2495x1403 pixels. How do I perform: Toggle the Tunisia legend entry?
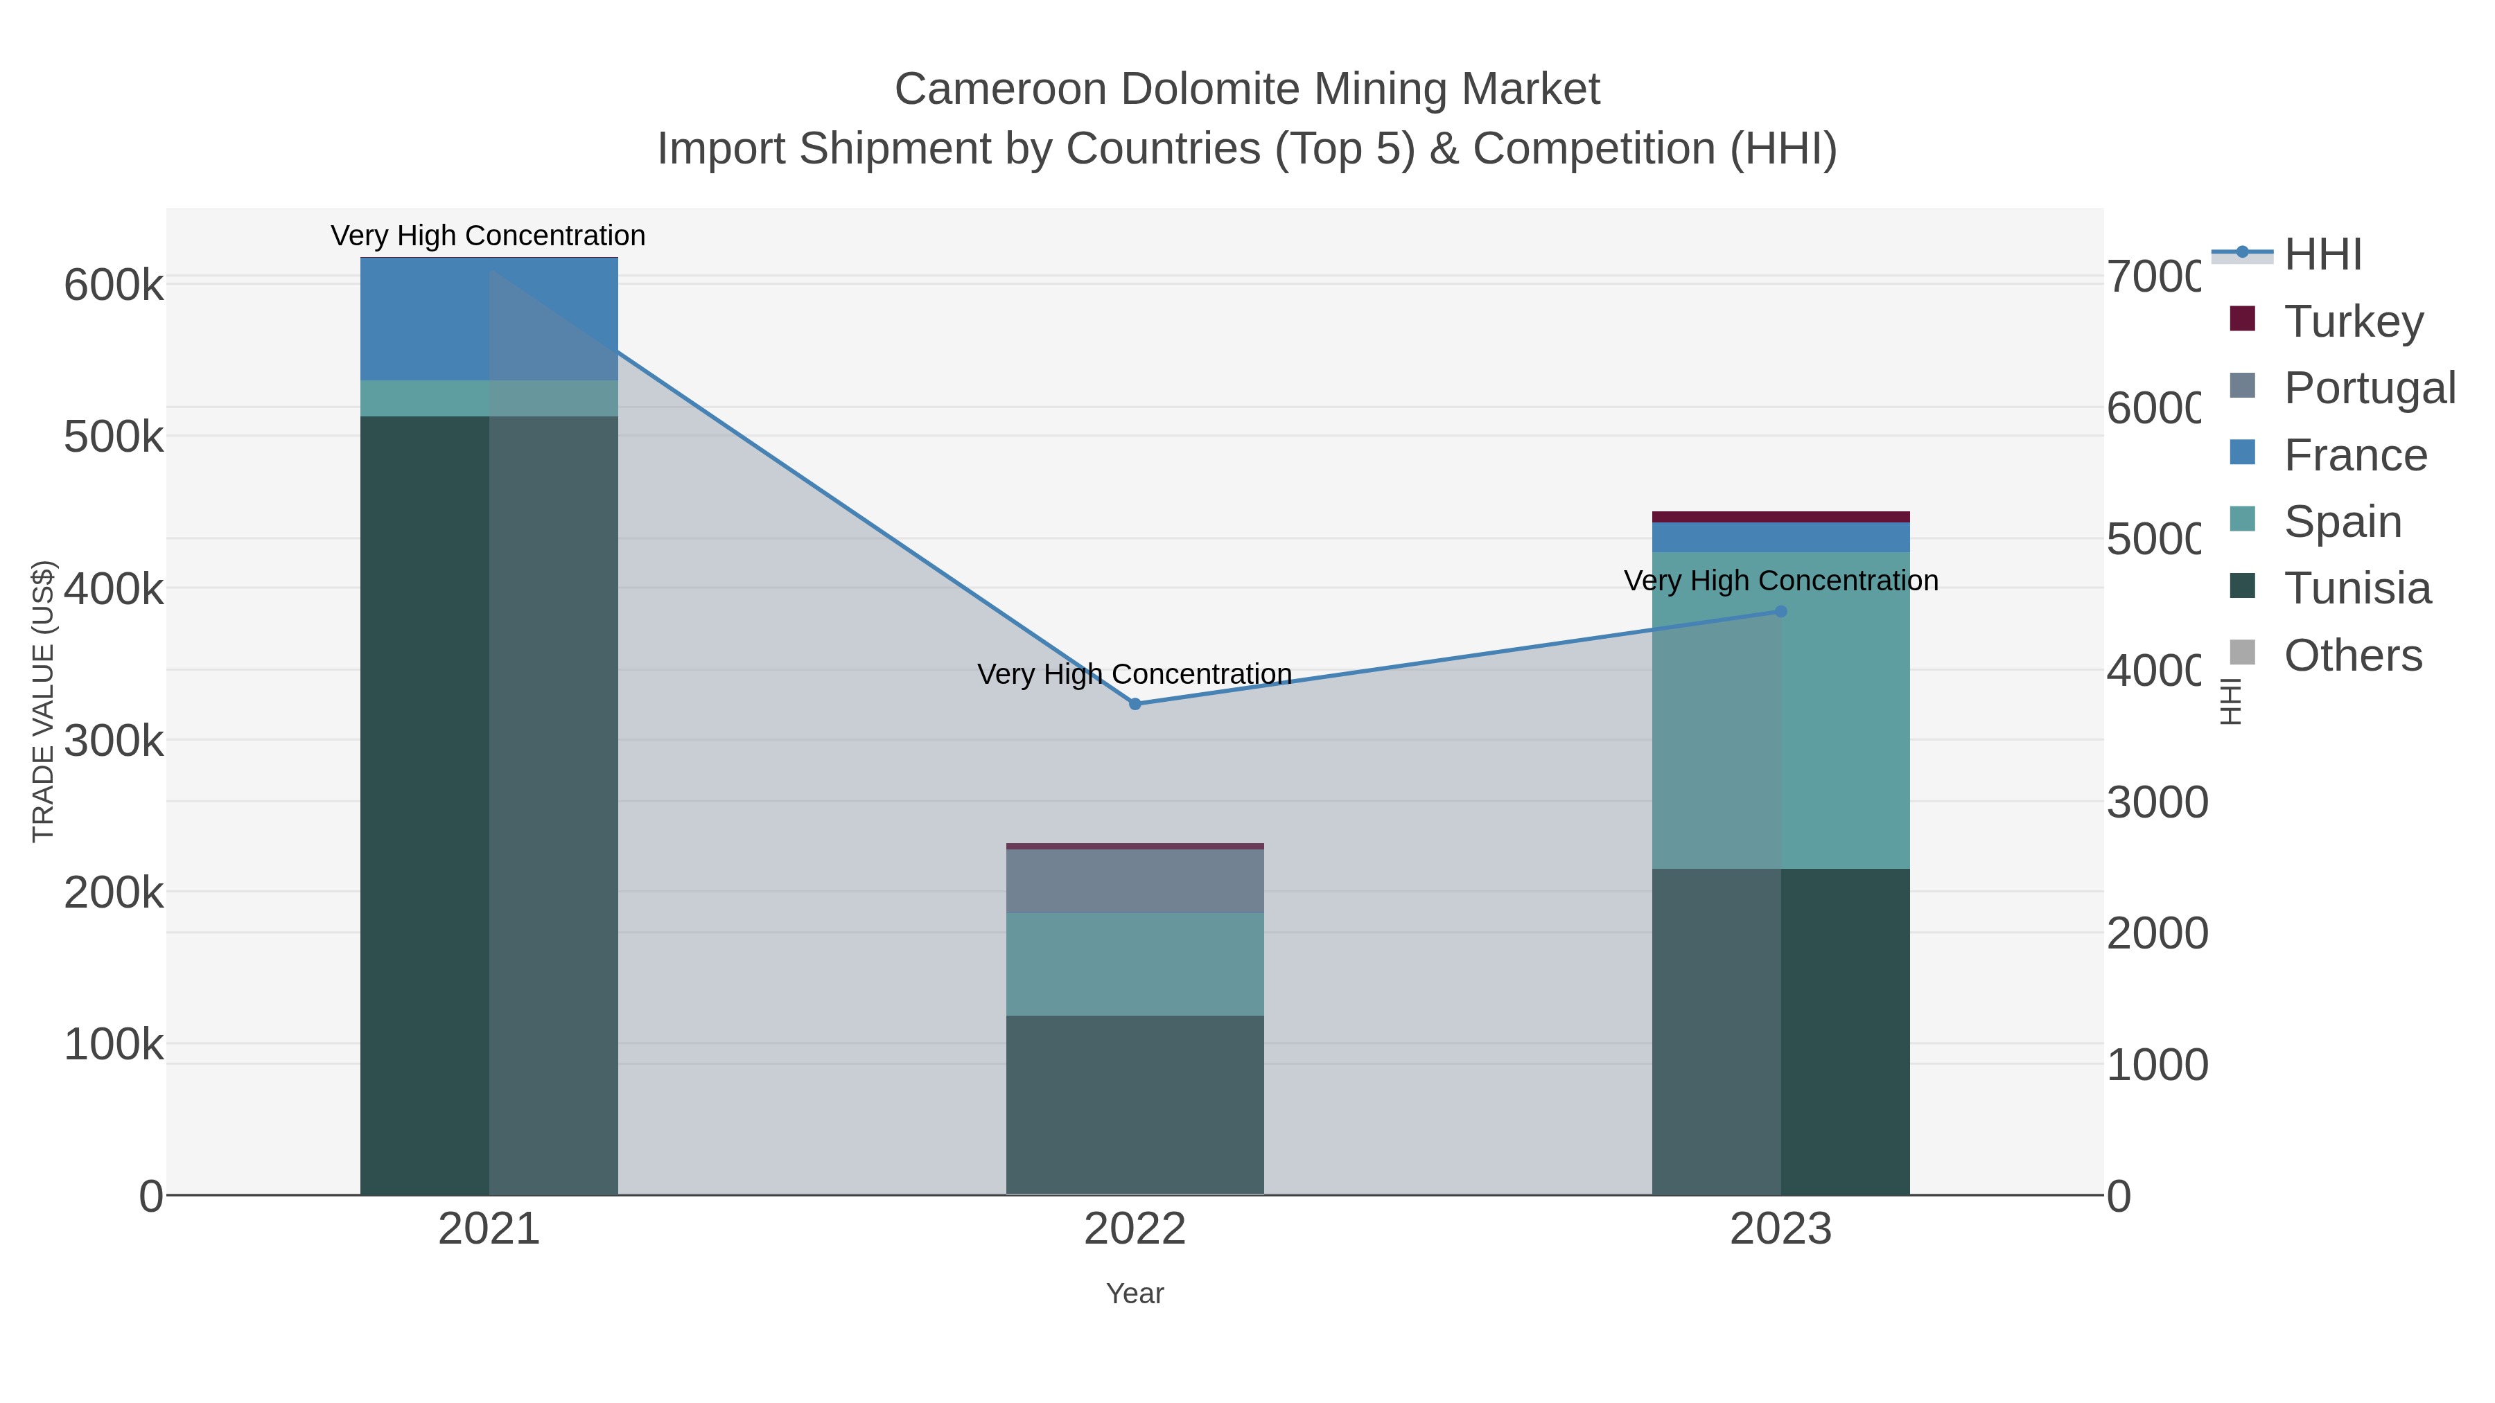click(2330, 588)
